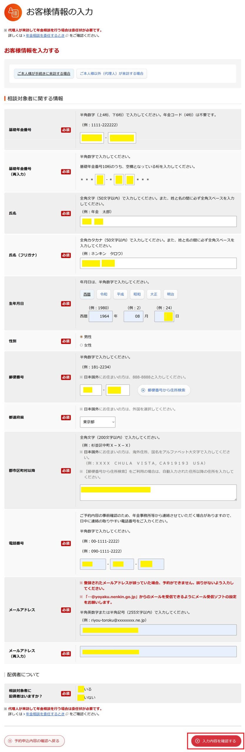This screenshot has height=752, width=245.
Task: Open the 都道府県 dropdown showing 東京都
Action: (98, 422)
